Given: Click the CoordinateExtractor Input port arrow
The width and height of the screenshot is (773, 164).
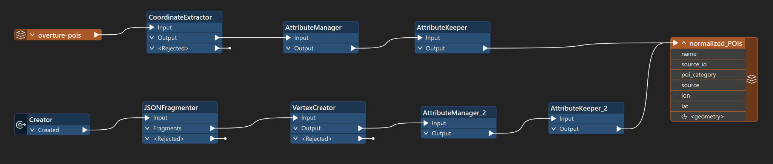Looking at the screenshot, I should click(152, 27).
